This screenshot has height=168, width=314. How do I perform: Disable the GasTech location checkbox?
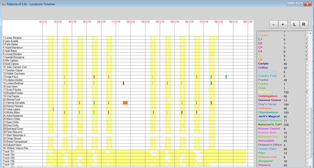pos(307,92)
